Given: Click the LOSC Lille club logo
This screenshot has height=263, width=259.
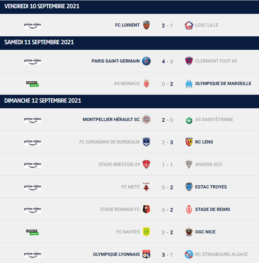Looking at the screenshot, I should click(x=189, y=25).
